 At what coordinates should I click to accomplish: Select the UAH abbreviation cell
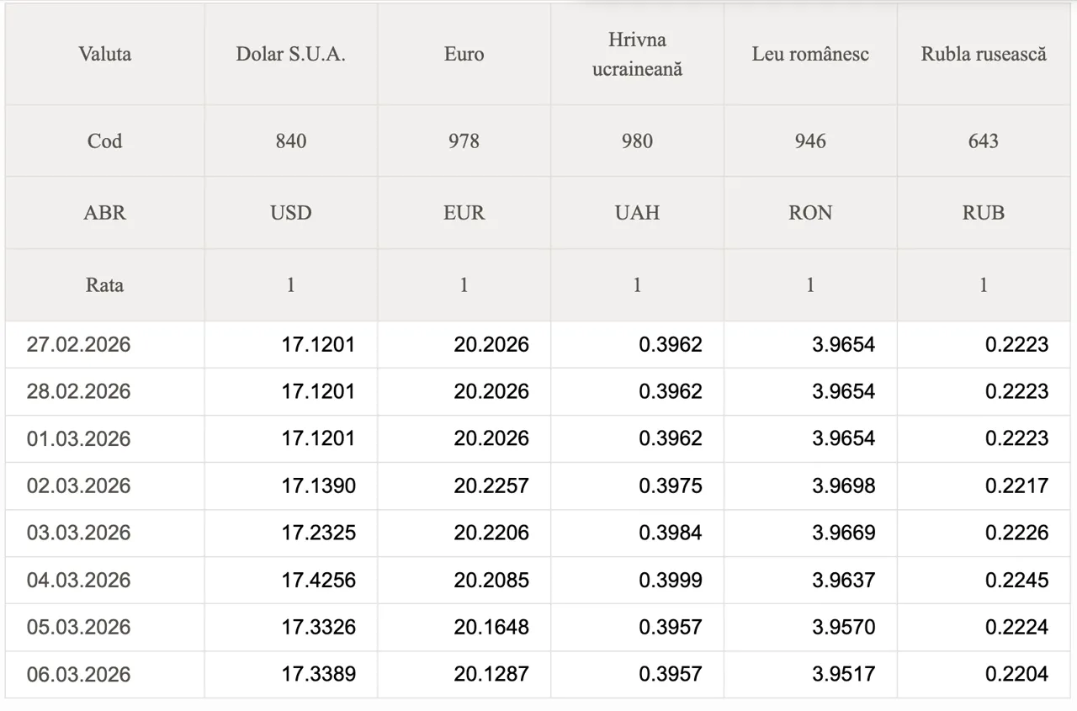pos(637,213)
